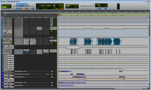The image size is (151, 90).
Task: Open the edit window toolbar options menu
Action: pos(149,4)
